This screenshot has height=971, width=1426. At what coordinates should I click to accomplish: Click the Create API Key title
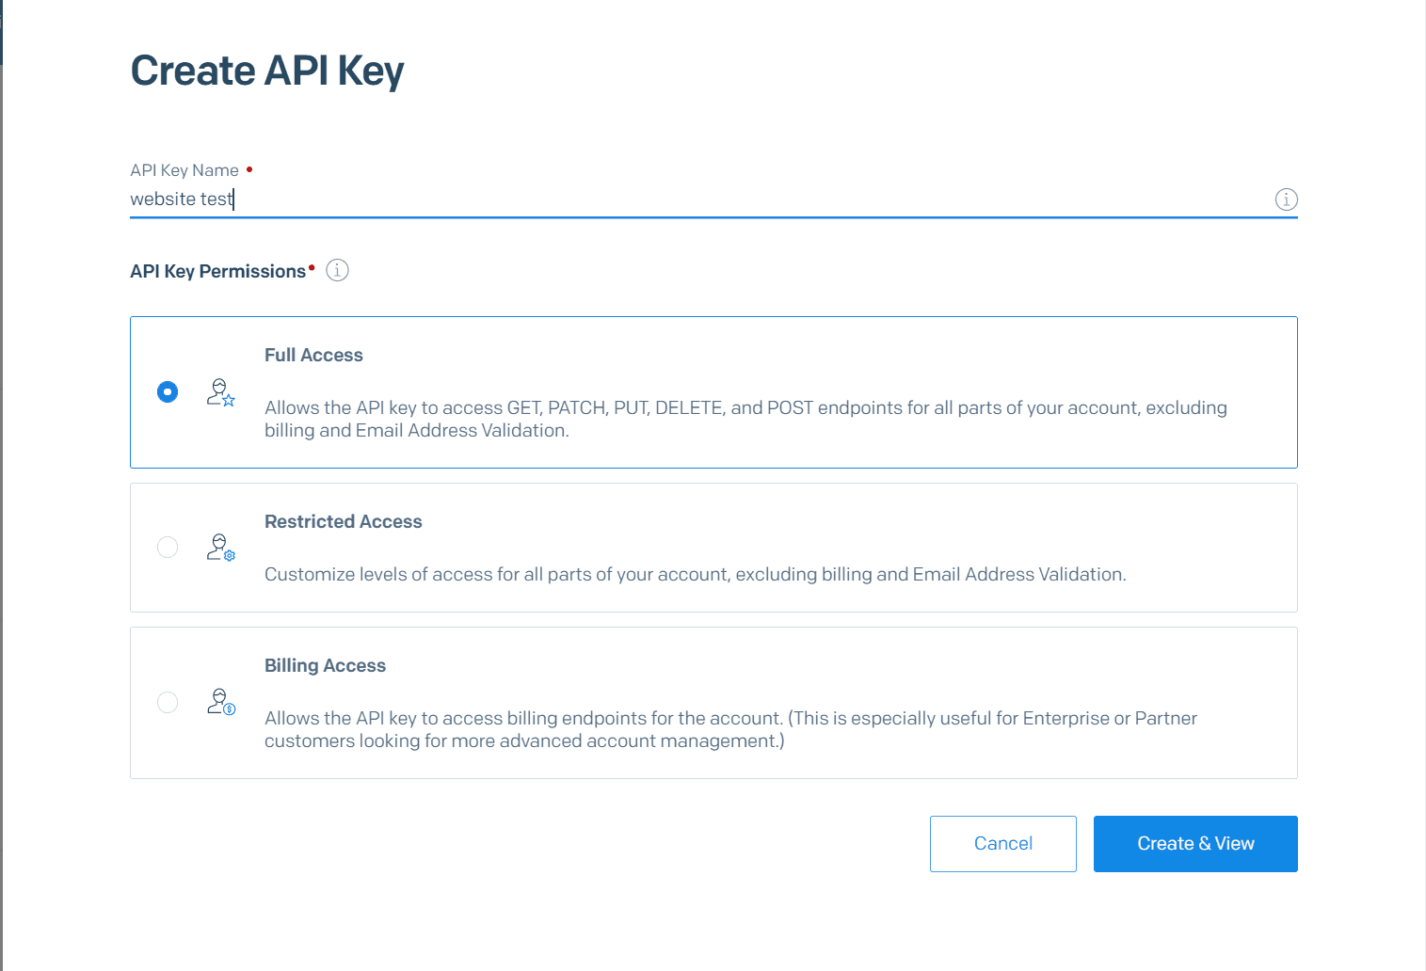click(267, 71)
